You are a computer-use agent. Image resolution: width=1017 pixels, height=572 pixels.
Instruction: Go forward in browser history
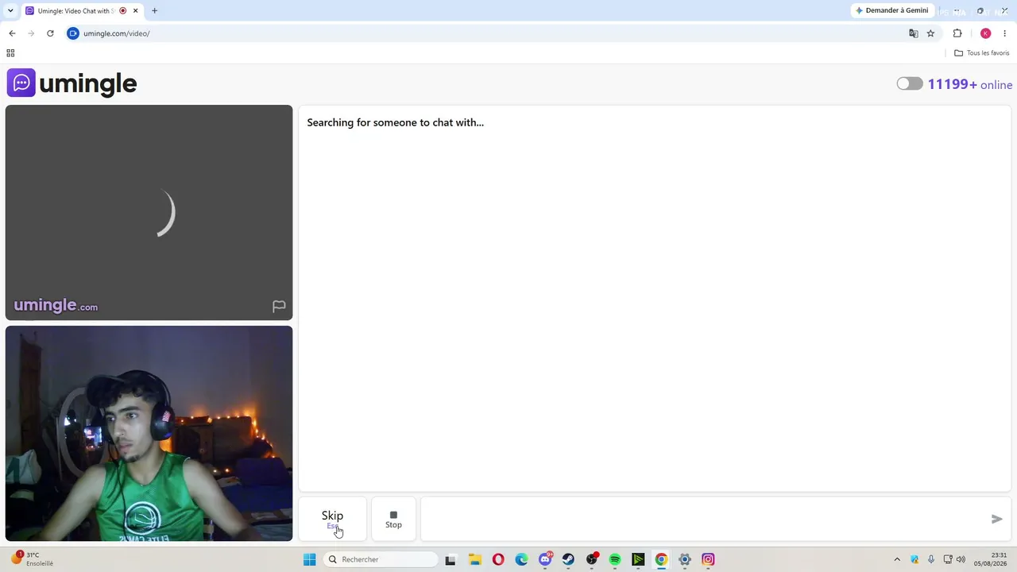tap(31, 33)
